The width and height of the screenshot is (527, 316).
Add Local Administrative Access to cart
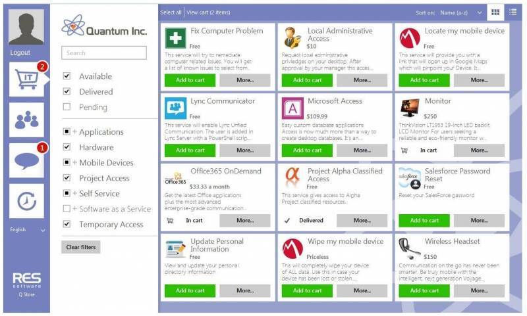click(307, 80)
